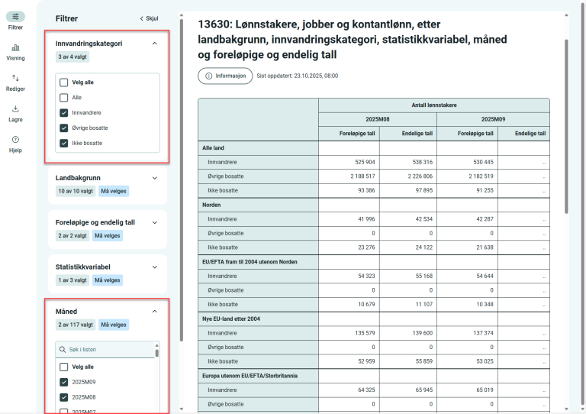Expand the Landbakgrunn filter section
This screenshot has width=586, height=414.
[x=155, y=178]
